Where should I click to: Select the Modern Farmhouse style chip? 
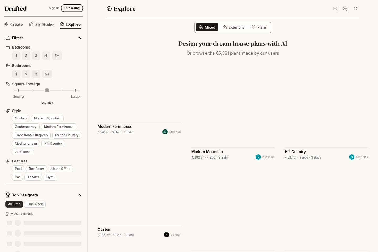[59, 127]
